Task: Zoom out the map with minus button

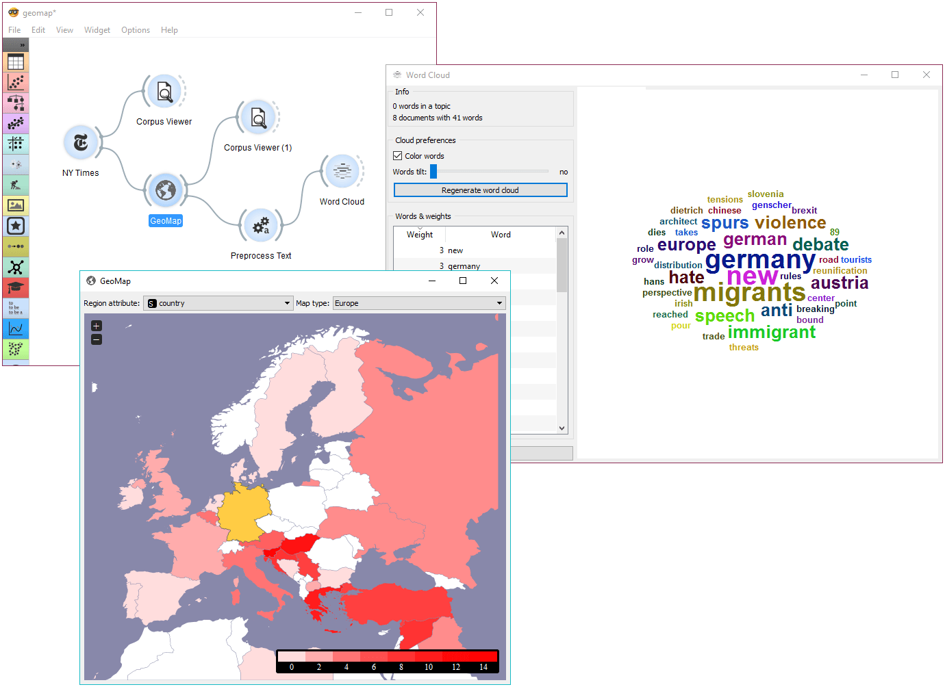Action: pyautogui.click(x=97, y=339)
